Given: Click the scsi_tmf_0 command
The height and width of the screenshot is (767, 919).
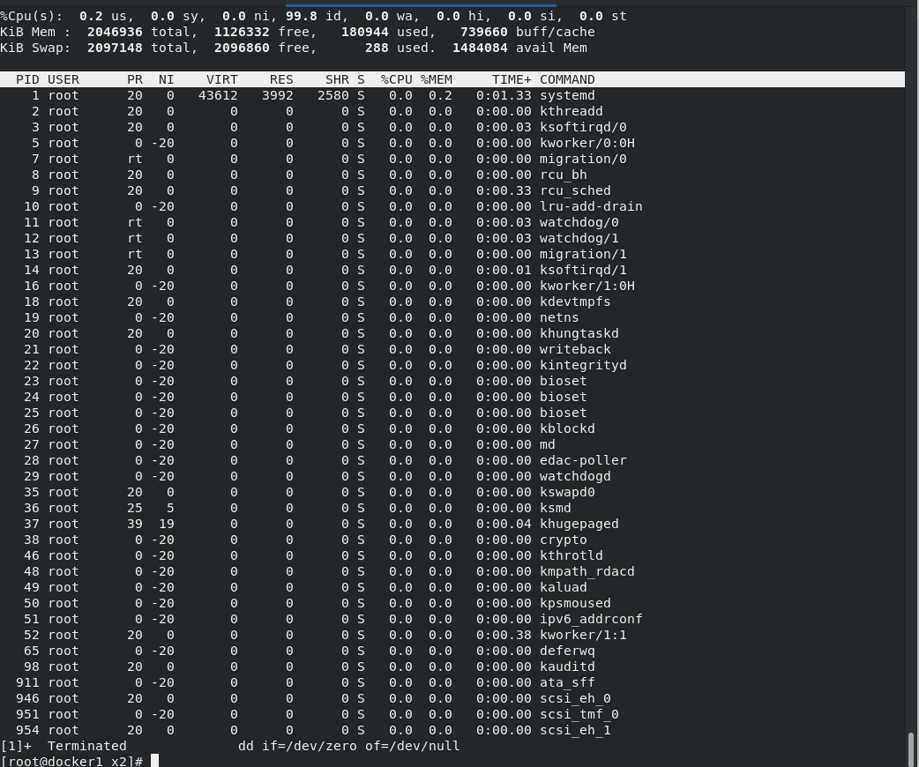Looking at the screenshot, I should 579,713.
